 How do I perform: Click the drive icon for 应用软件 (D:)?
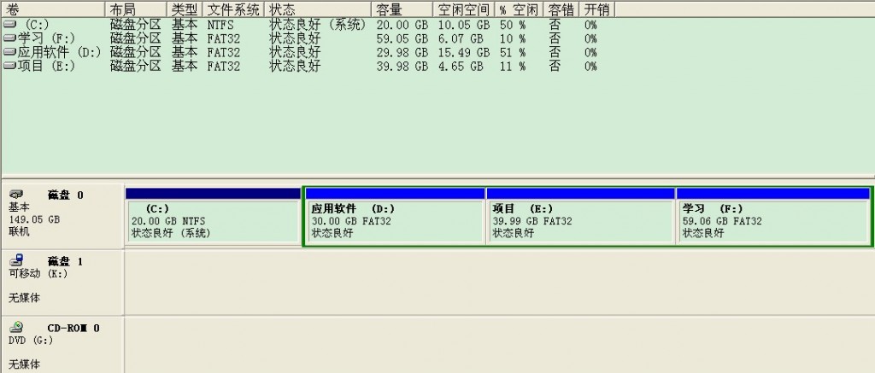coord(9,52)
